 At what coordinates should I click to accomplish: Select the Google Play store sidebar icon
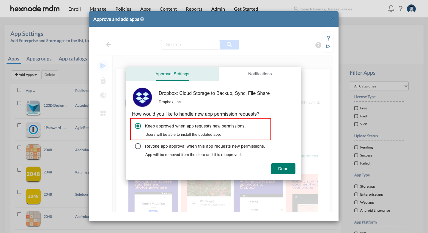pos(103,66)
